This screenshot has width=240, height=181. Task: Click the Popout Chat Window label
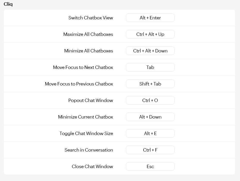91,100
